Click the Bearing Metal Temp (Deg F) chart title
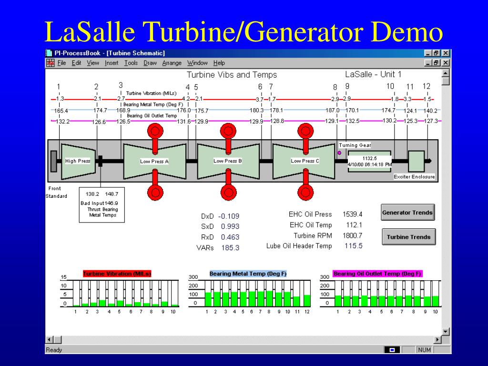 [x=248, y=274]
